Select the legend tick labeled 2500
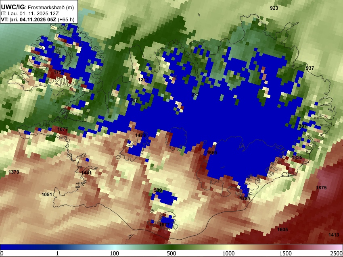The width and height of the screenshot is (343, 257). (337, 253)
